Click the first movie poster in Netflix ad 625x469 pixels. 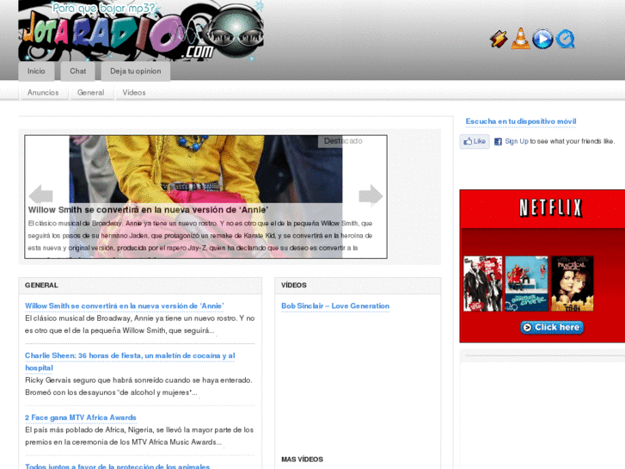coord(482,283)
